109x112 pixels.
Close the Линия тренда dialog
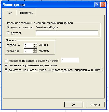tap(103, 5)
